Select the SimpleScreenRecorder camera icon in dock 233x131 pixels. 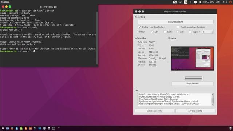pos(49,128)
